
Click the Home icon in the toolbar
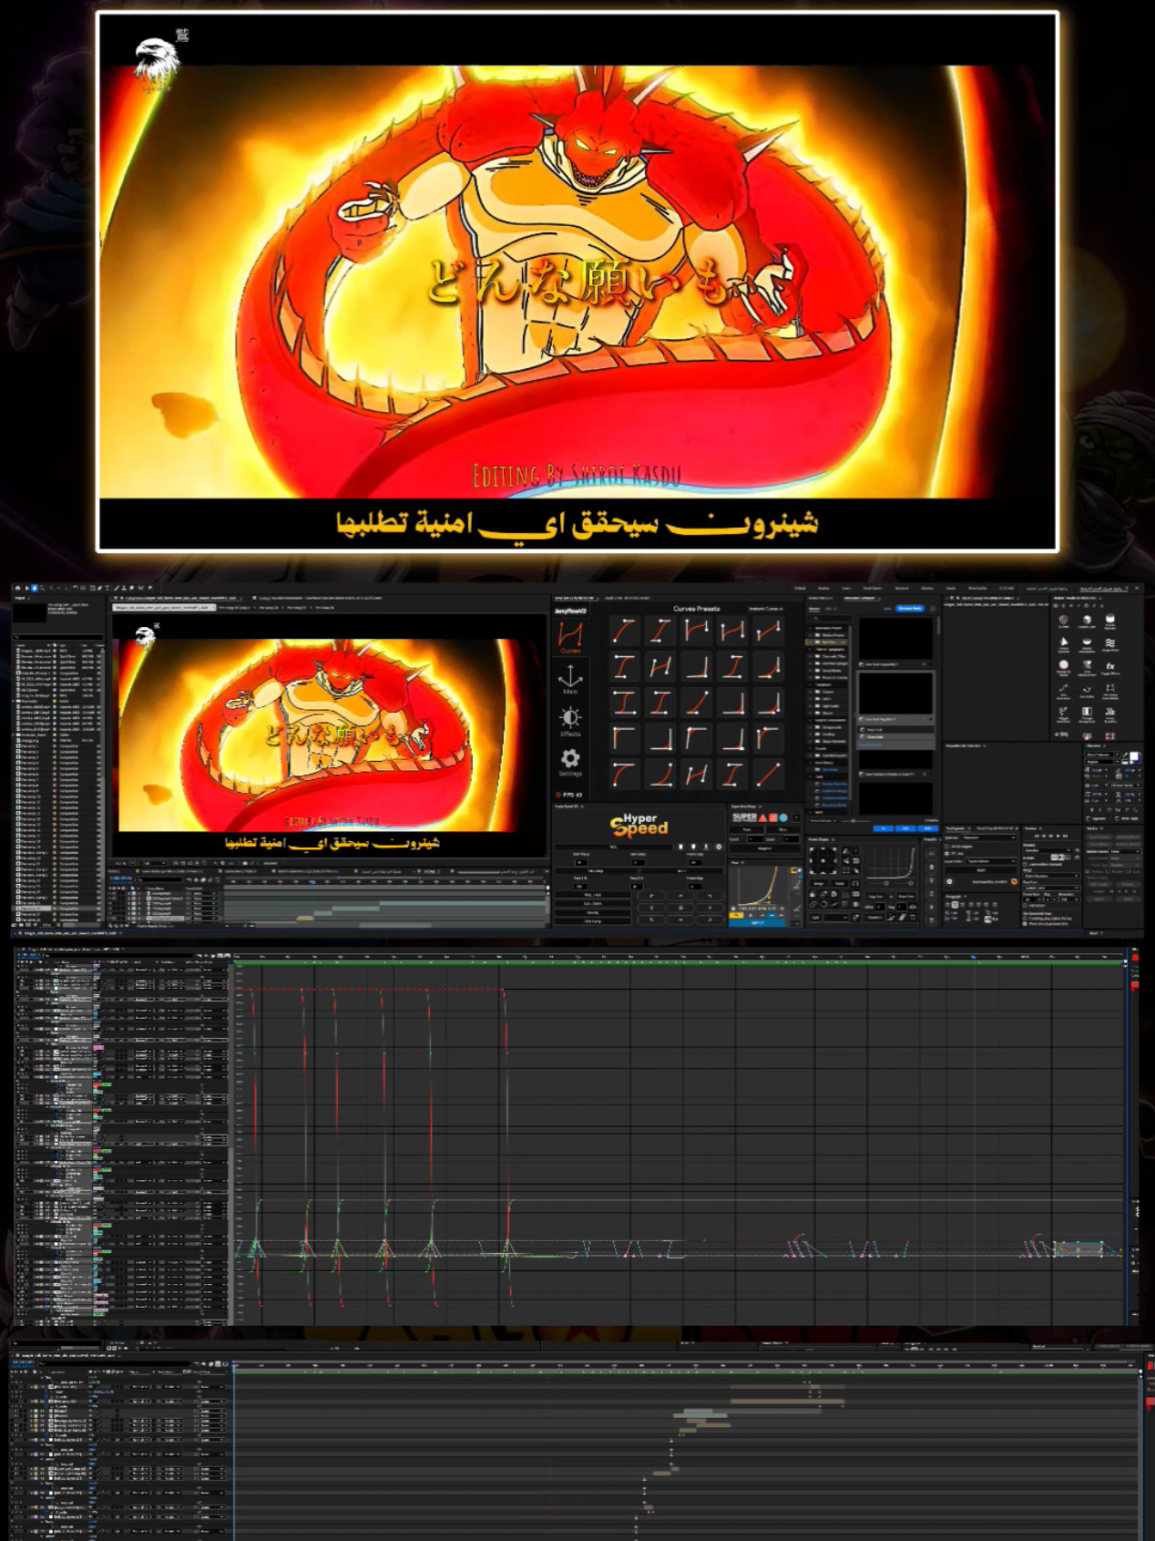pos(17,589)
